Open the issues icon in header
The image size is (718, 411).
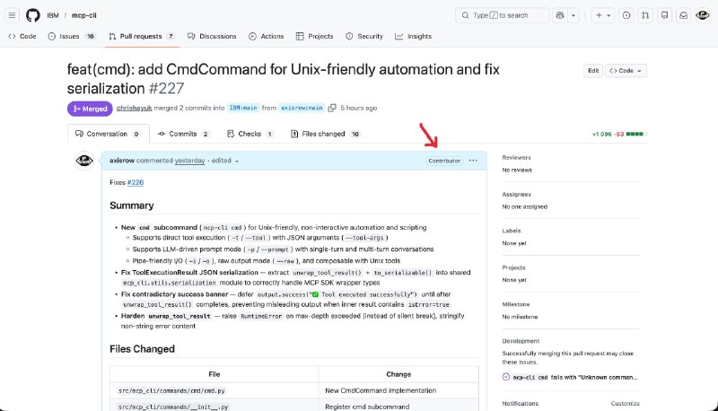[626, 15]
